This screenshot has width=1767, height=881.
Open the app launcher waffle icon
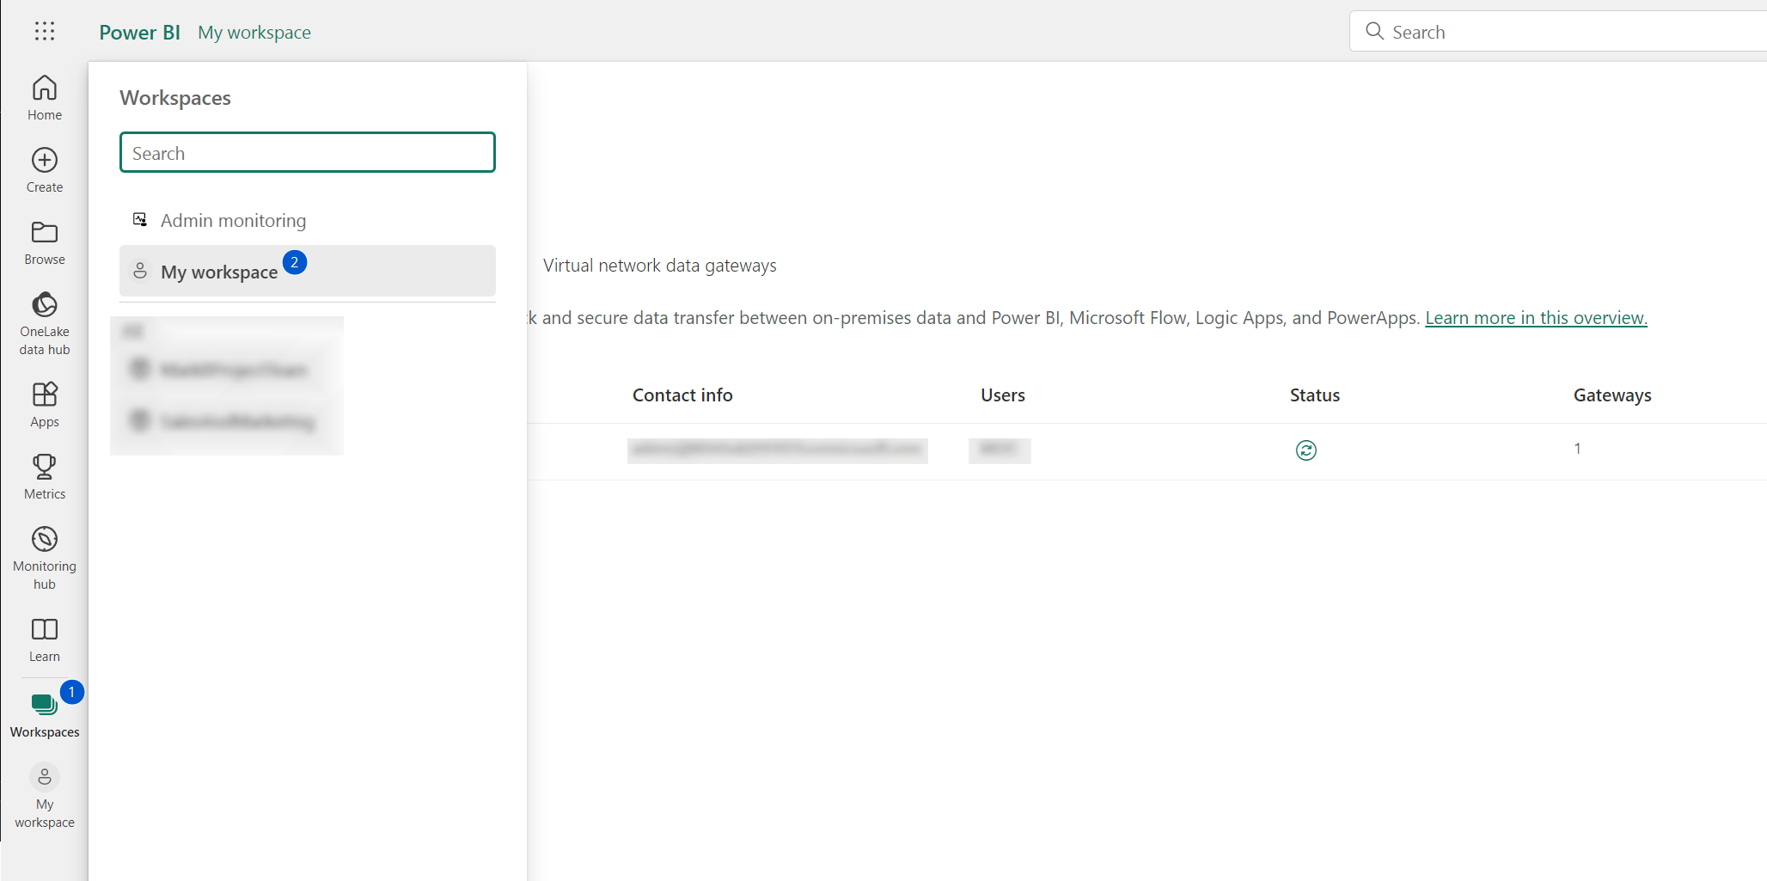point(45,32)
